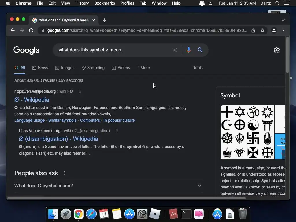296x222 pixels.
Task: Switch to Shopping results
Action: tap(93, 68)
